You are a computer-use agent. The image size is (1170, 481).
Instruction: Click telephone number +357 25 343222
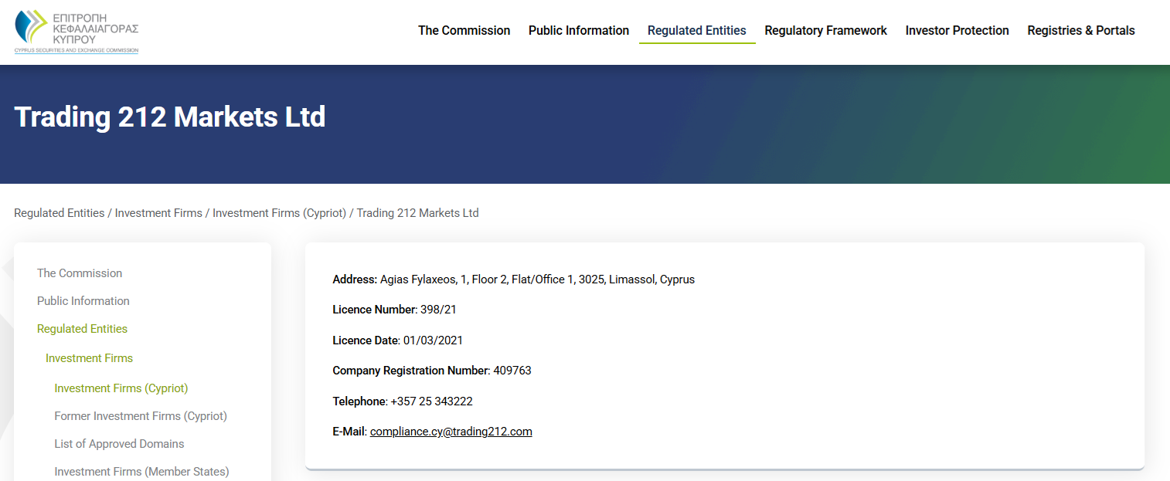(x=432, y=401)
